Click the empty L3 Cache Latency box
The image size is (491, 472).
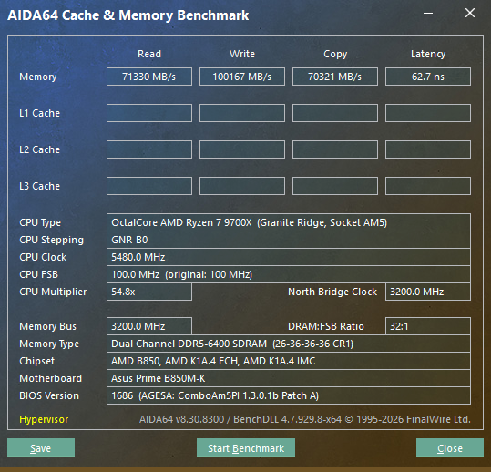[428, 186]
